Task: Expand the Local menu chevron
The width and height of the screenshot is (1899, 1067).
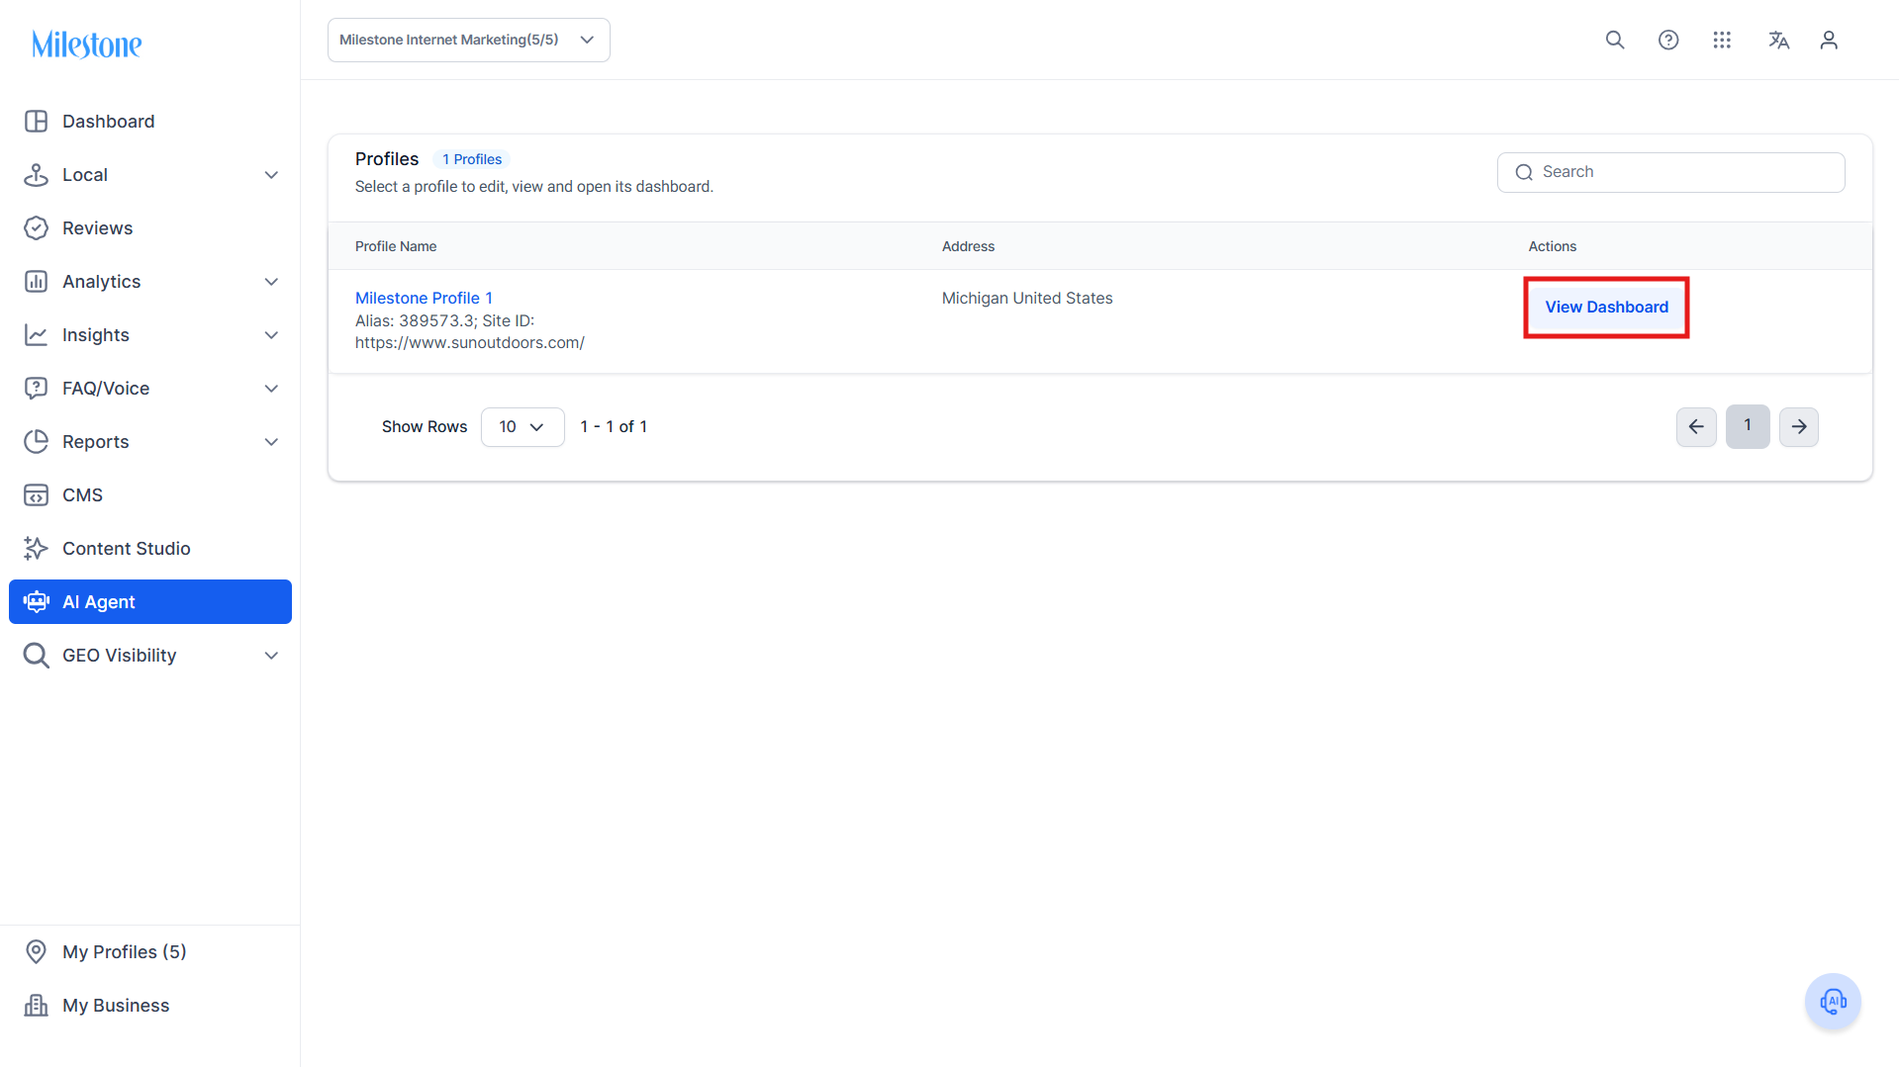Action: (x=271, y=175)
